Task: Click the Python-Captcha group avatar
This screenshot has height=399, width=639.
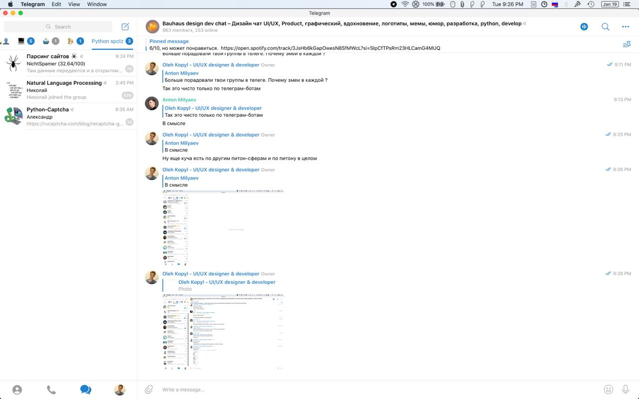Action: tap(13, 116)
